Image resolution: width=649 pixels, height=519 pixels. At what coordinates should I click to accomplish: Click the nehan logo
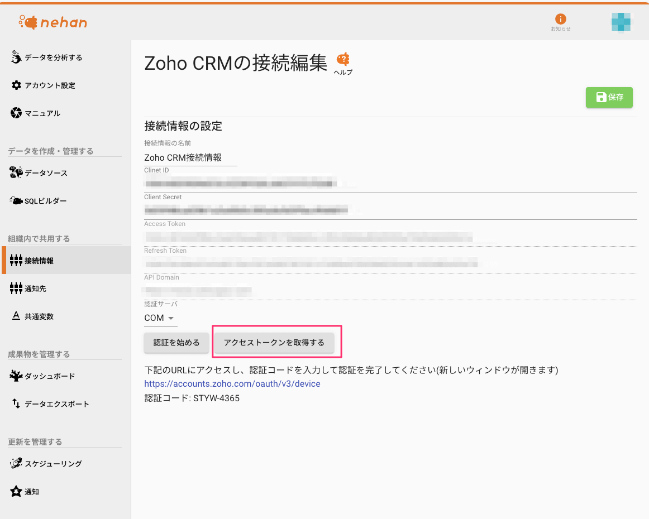click(x=53, y=22)
